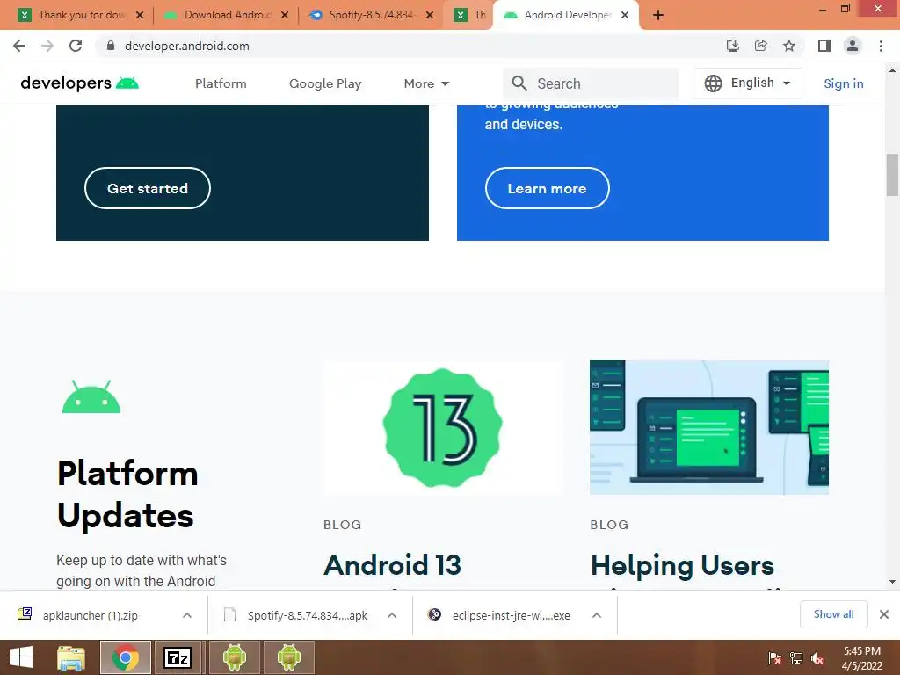Open the English language dropdown
900x675 pixels.
click(747, 83)
